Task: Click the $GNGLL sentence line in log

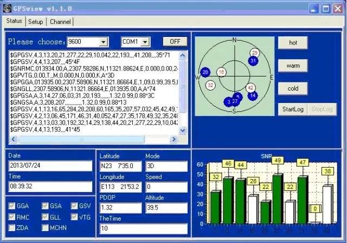Action: (82, 89)
